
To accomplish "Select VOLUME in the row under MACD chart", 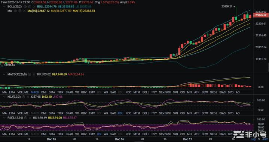I will point(23,92).
